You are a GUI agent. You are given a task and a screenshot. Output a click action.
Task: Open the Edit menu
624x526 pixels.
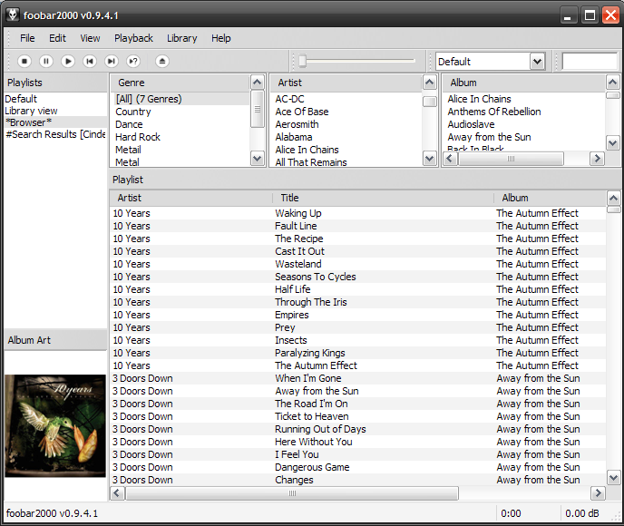coord(57,38)
